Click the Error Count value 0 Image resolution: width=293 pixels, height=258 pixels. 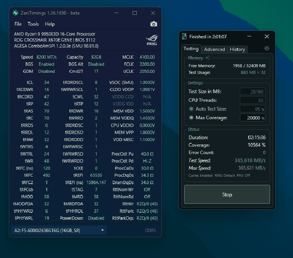(x=264, y=153)
